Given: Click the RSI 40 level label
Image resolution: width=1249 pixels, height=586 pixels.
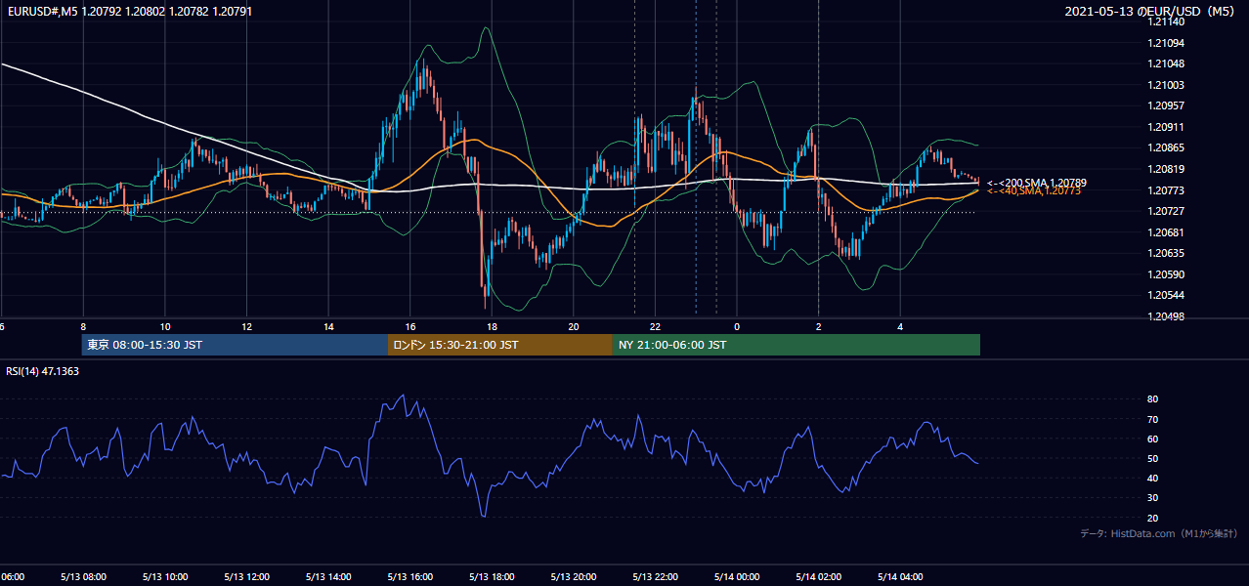Looking at the screenshot, I should [1152, 478].
